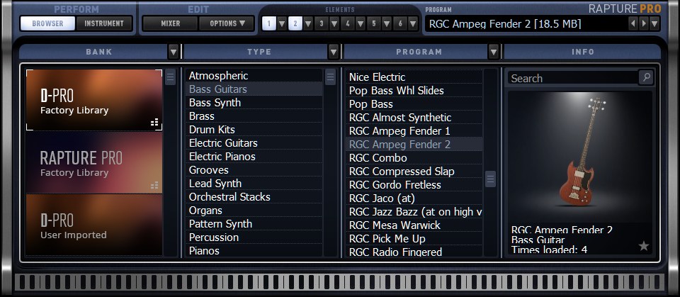Click into the Search field
Screen dimensions: 680x297
tap(572, 78)
